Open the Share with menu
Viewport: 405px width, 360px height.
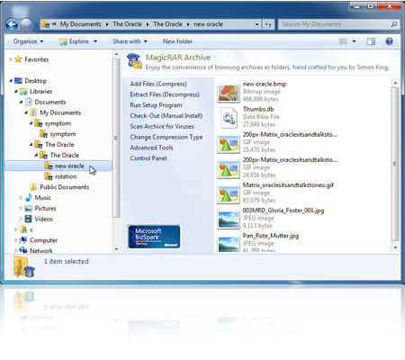pos(130,41)
